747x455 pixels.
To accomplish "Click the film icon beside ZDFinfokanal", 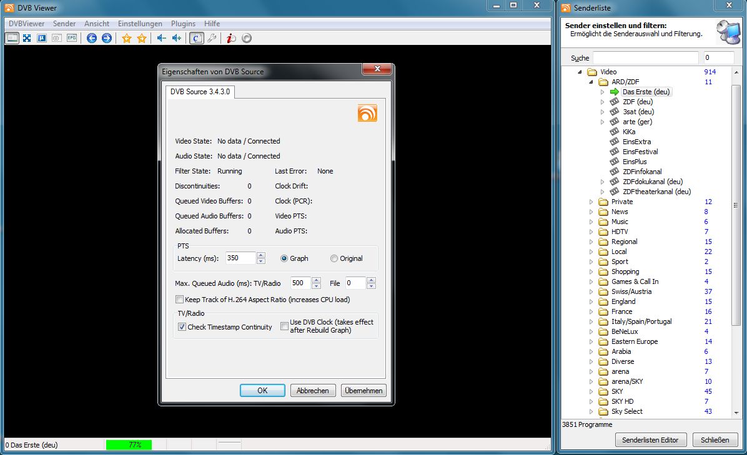I will [x=615, y=172].
